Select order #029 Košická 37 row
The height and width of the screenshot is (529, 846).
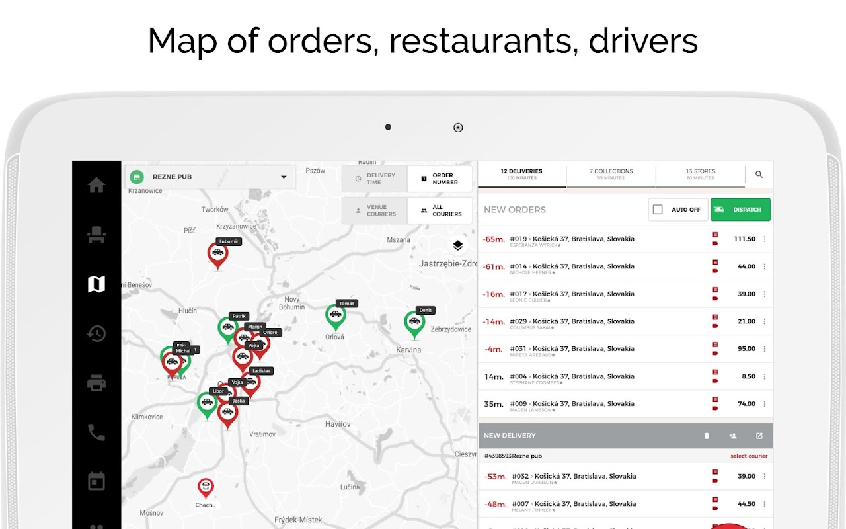click(x=625, y=321)
